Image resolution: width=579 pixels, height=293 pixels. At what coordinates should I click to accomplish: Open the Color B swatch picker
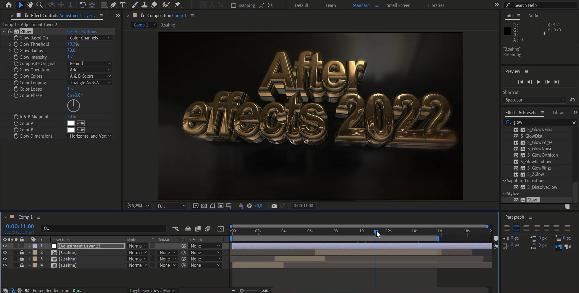71,130
